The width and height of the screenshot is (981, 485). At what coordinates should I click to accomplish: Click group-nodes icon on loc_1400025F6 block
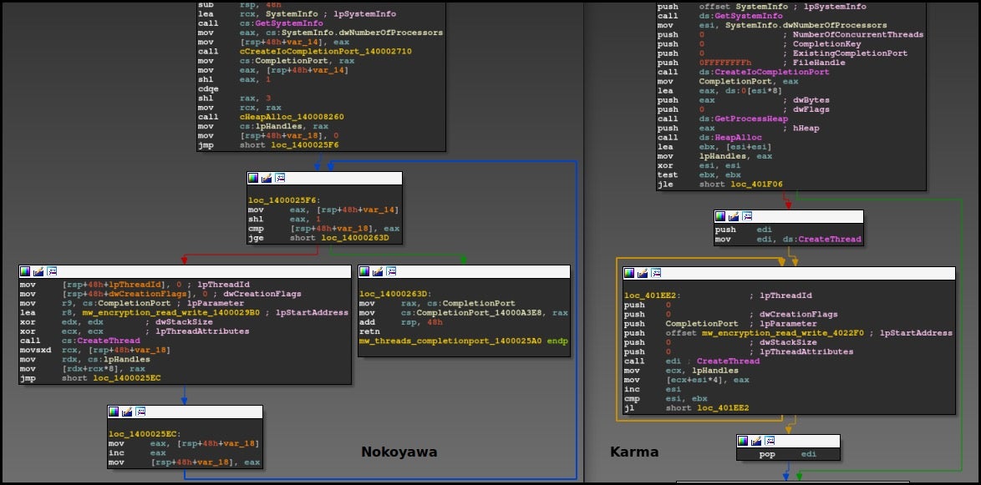click(x=280, y=179)
